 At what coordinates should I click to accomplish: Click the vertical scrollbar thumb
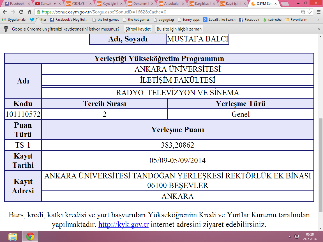320,165
